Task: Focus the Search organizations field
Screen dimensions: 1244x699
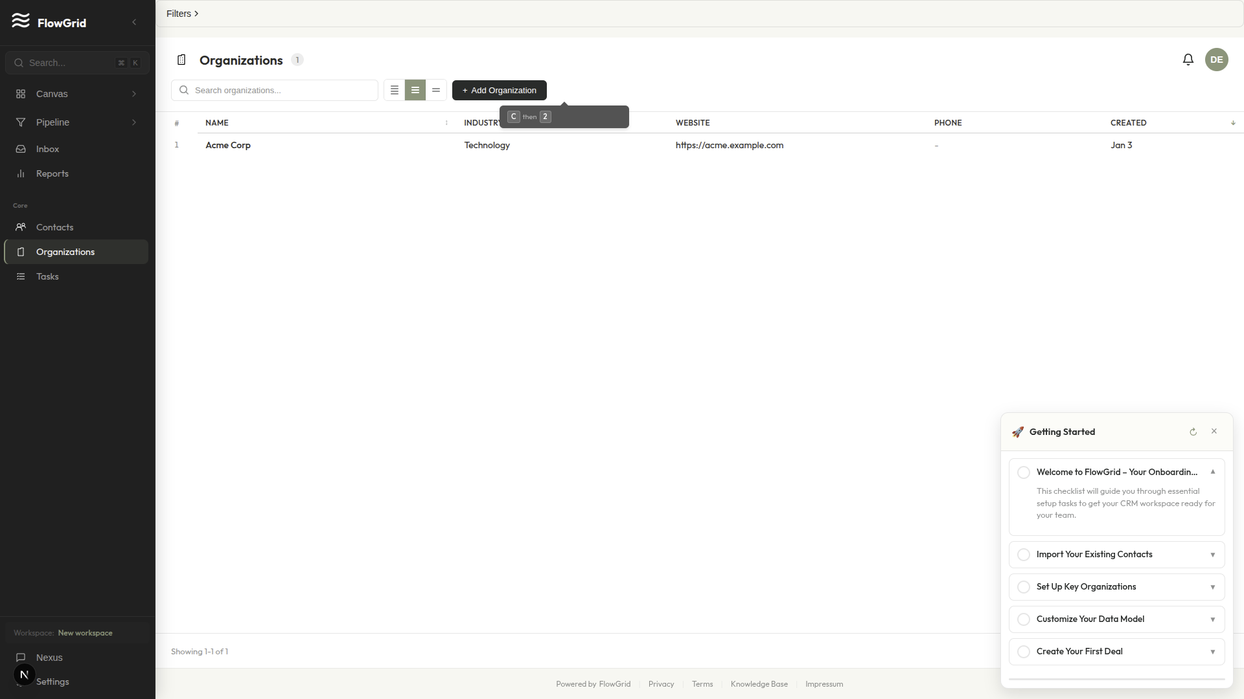Action: 282,90
